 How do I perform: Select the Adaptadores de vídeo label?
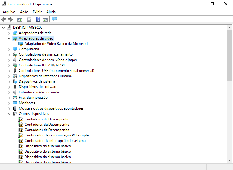point(36,38)
